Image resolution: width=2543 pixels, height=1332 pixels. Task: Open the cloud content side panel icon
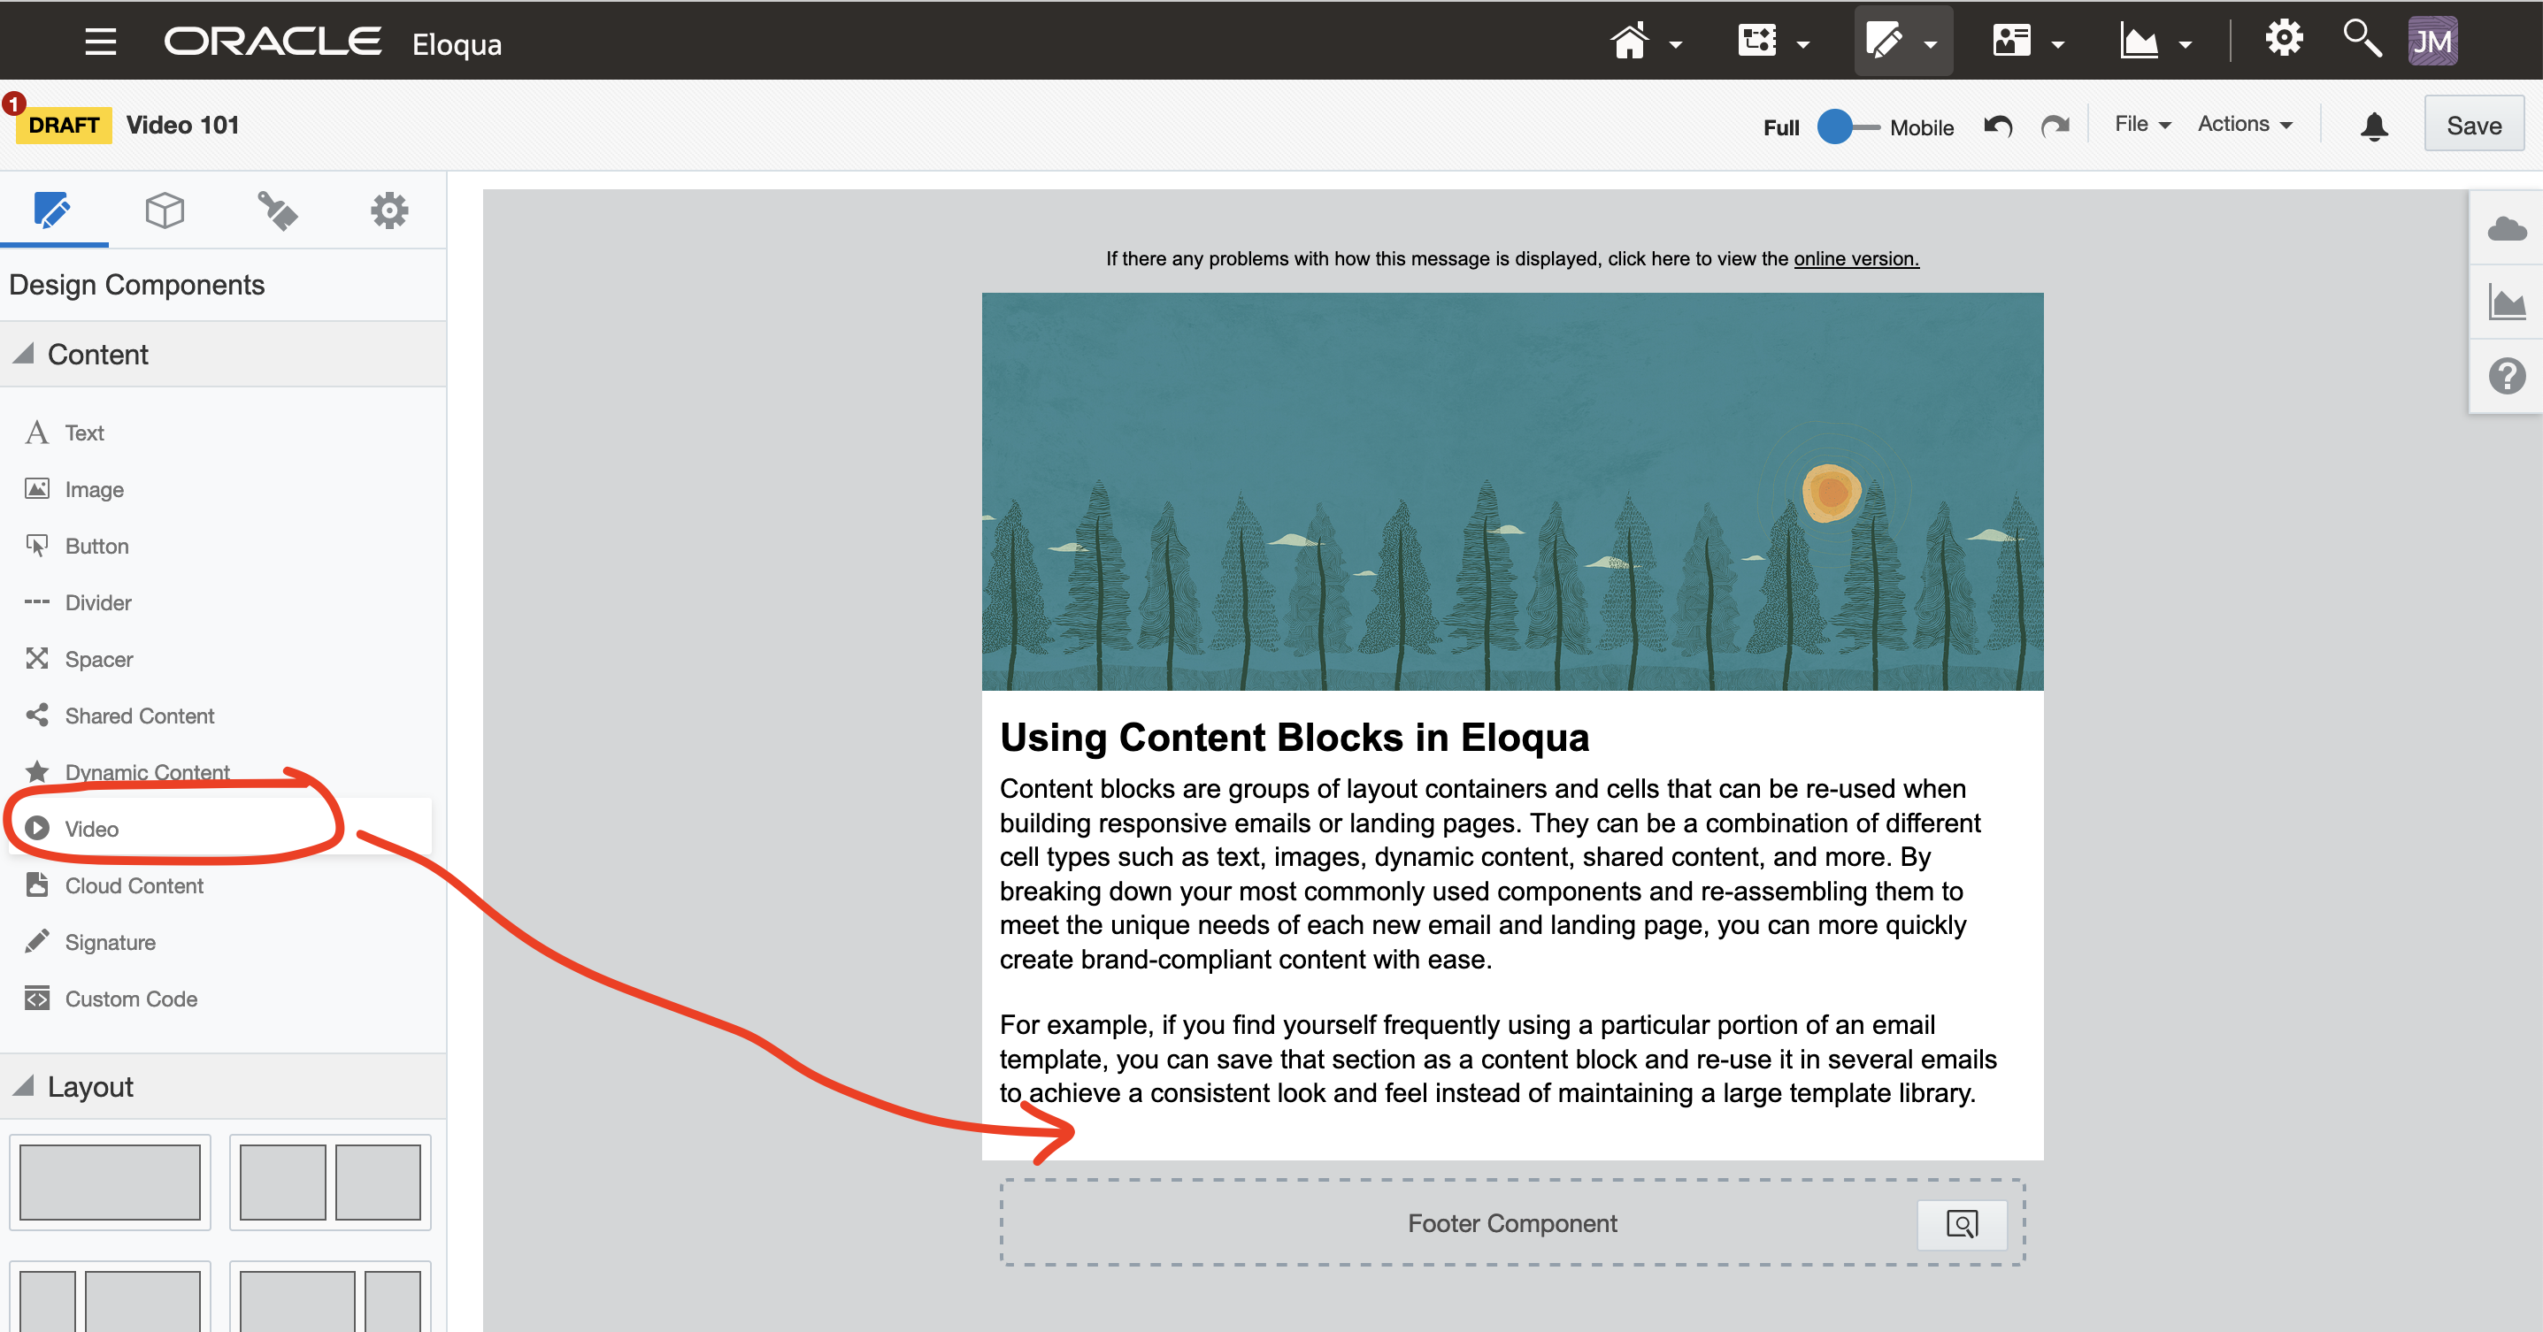[x=2506, y=230]
